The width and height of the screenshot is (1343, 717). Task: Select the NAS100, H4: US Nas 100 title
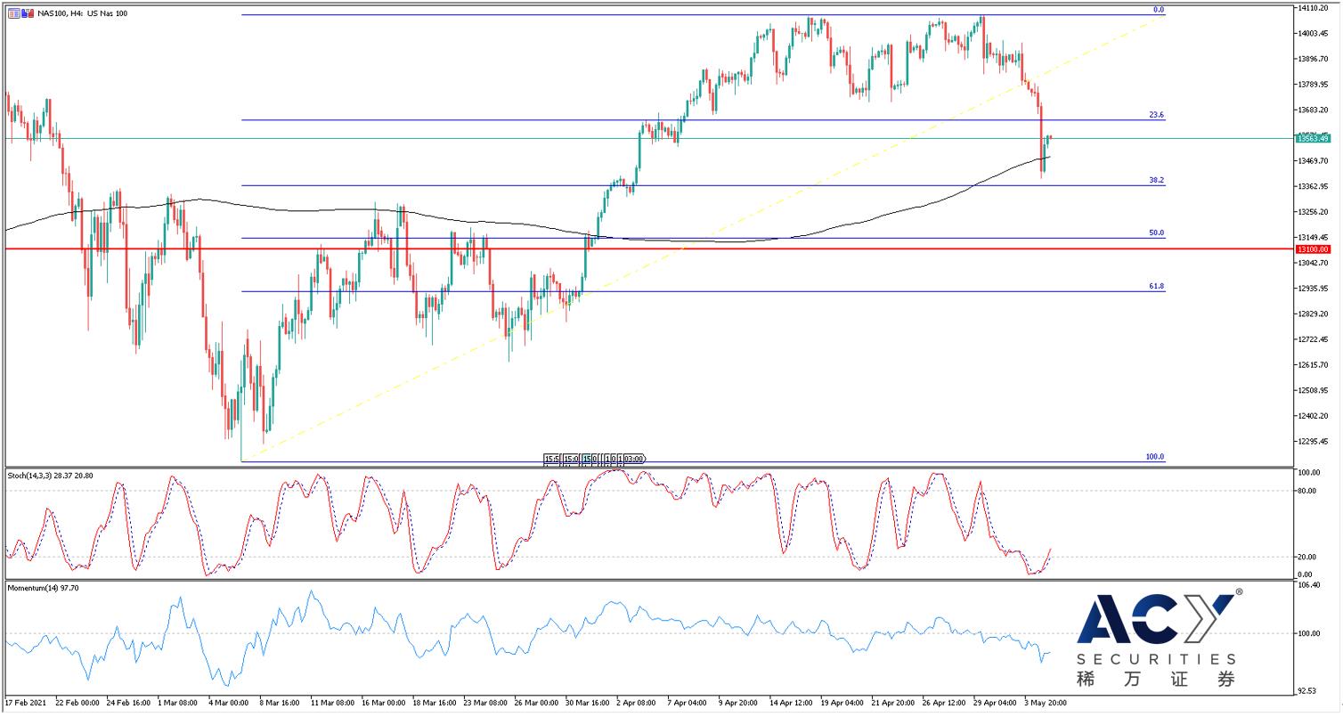pyautogui.click(x=82, y=13)
